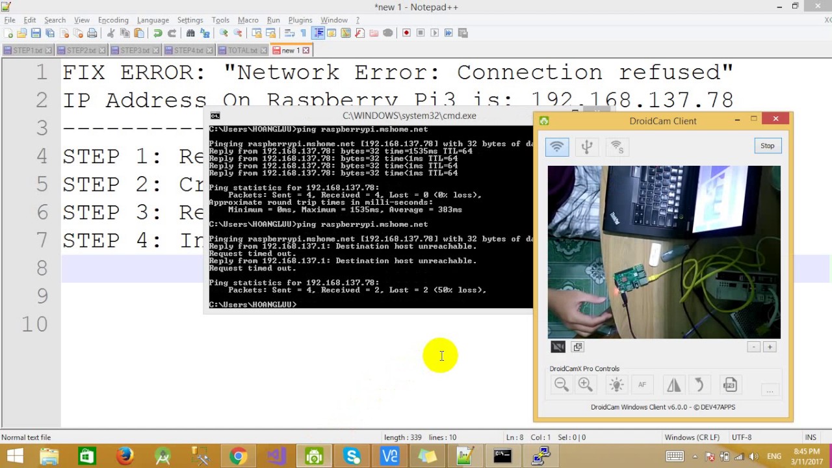
Task: Click UTF-8 encoding in status bar
Action: (742, 437)
